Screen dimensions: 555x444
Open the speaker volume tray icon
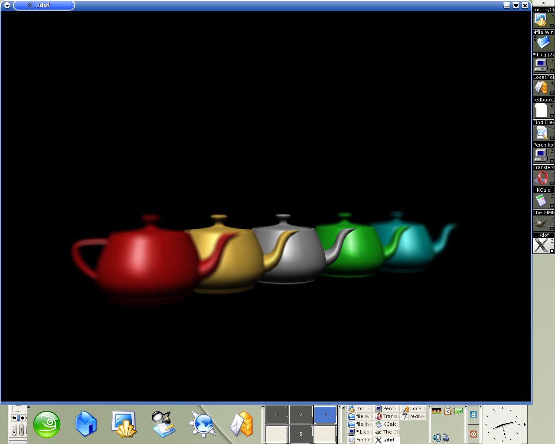coord(437,438)
